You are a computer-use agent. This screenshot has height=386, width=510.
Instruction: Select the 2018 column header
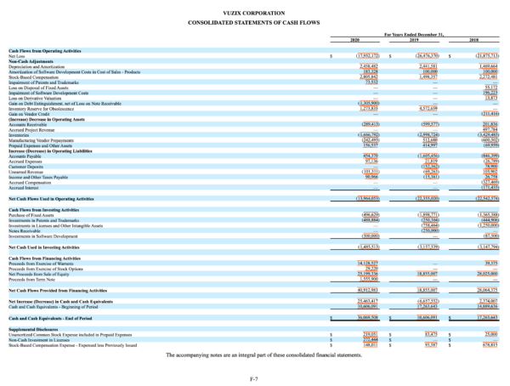point(473,40)
